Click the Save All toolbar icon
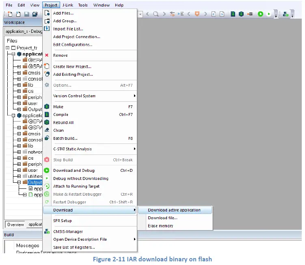Image resolution: width=305 pixels, height=265 pixels. 35,14
